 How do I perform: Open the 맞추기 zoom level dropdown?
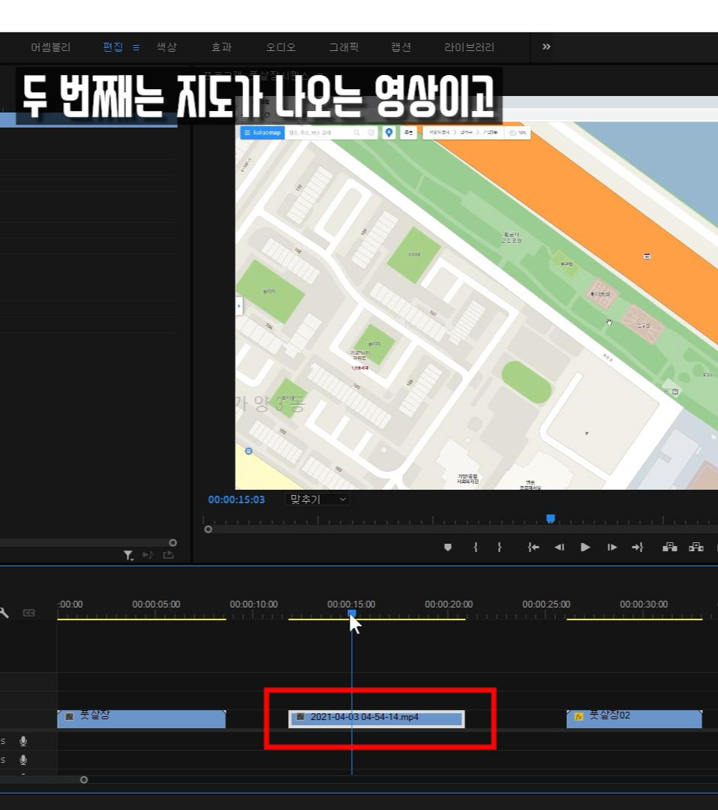(317, 499)
